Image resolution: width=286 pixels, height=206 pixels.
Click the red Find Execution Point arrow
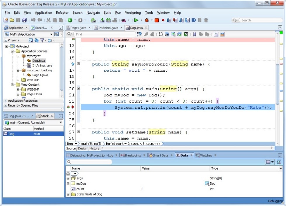163,20
